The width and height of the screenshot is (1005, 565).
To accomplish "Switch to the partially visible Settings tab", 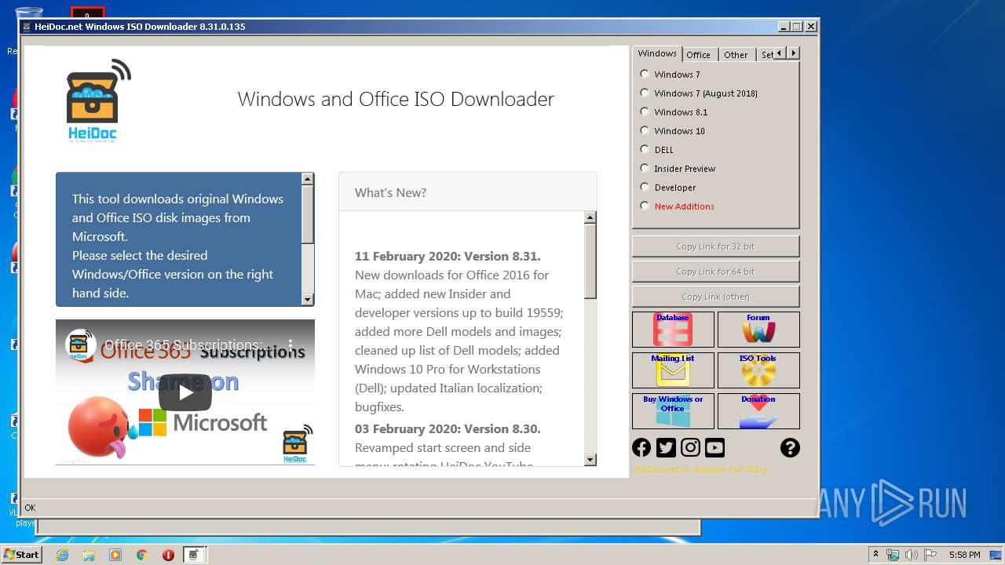I will (766, 54).
